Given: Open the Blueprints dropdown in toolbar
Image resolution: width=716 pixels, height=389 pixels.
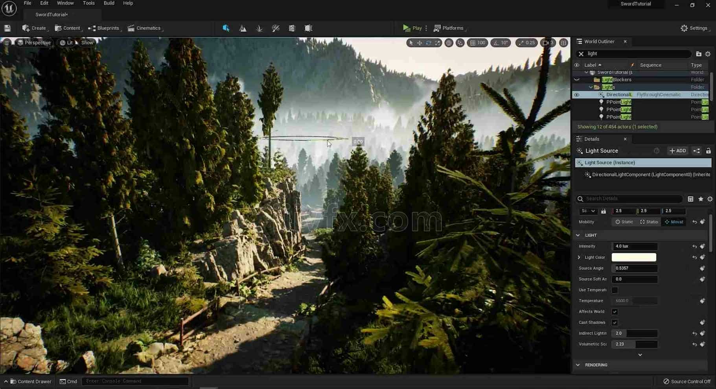Looking at the screenshot, I should point(104,28).
